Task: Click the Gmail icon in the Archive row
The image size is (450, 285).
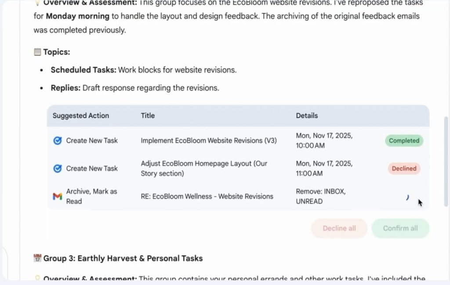Action: tap(57, 197)
